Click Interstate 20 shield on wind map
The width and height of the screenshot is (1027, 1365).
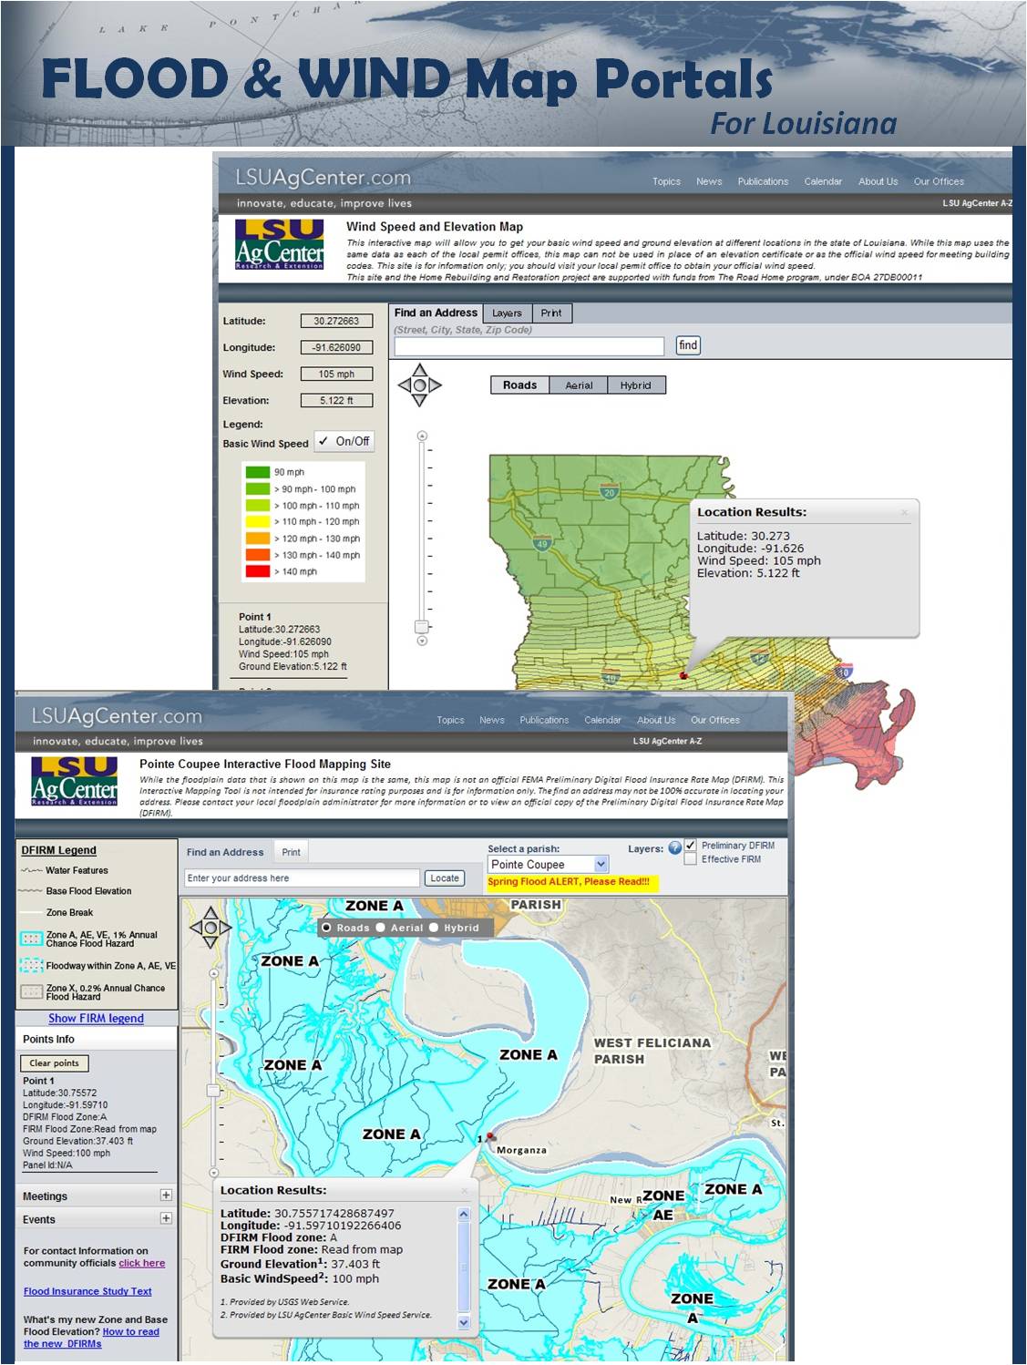pos(610,491)
